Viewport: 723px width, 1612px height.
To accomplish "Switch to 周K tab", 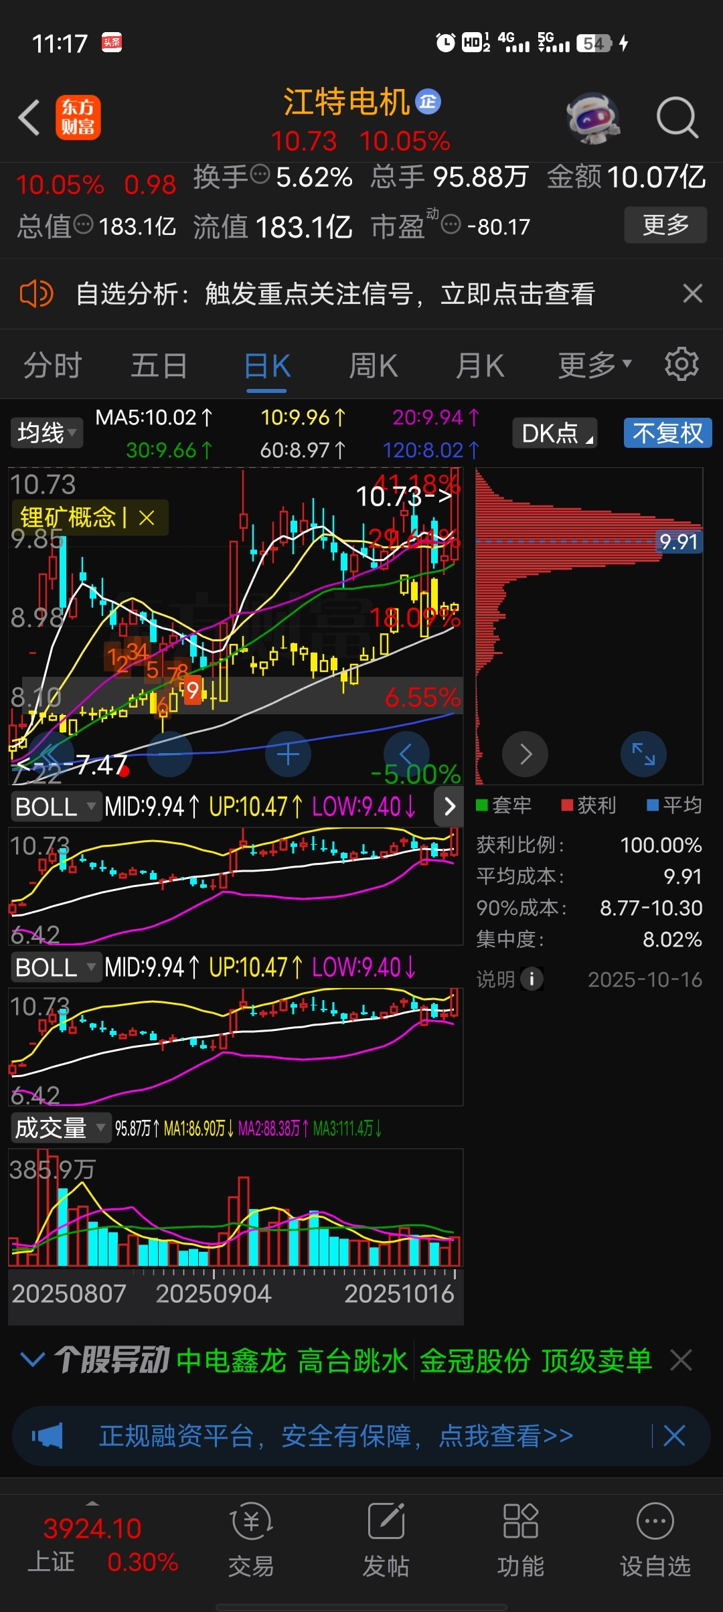I will (373, 366).
